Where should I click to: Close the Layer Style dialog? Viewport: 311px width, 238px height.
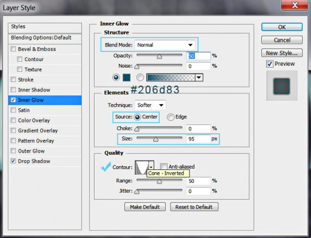294,5
